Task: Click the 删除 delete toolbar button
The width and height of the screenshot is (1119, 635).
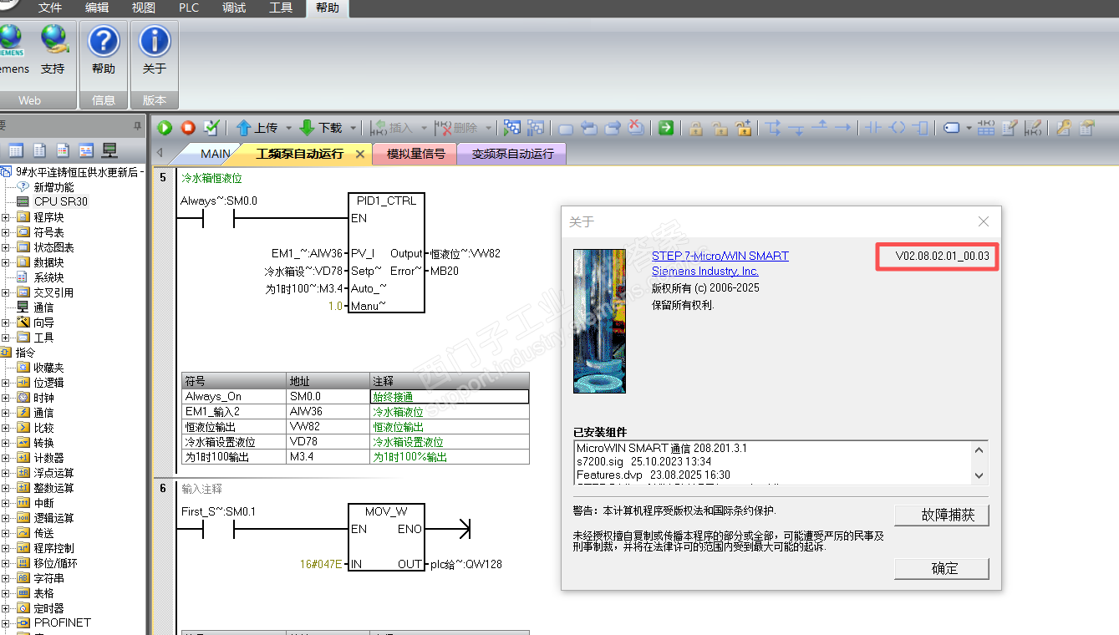Action: (456, 128)
